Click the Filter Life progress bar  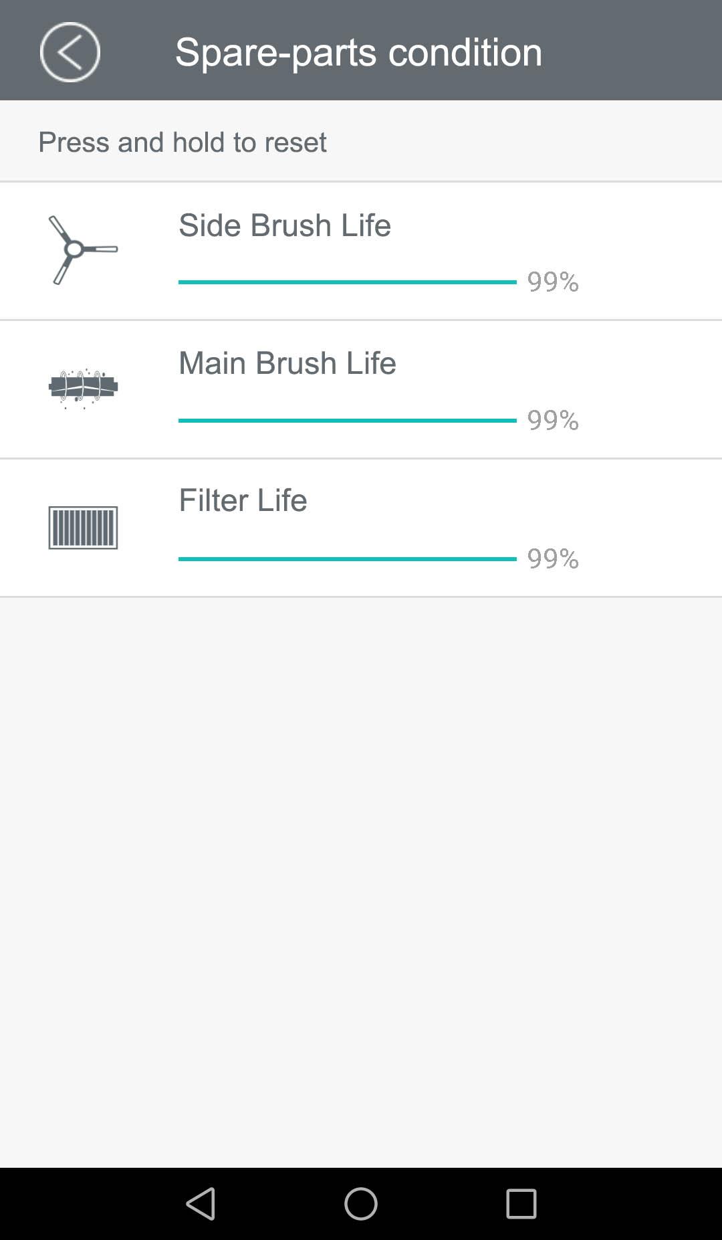coord(347,559)
